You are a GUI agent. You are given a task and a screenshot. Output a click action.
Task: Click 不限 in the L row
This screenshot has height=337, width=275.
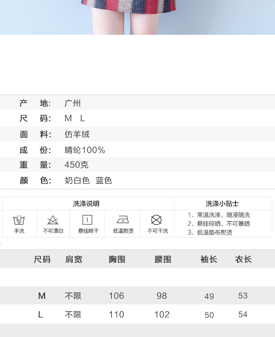73,315
